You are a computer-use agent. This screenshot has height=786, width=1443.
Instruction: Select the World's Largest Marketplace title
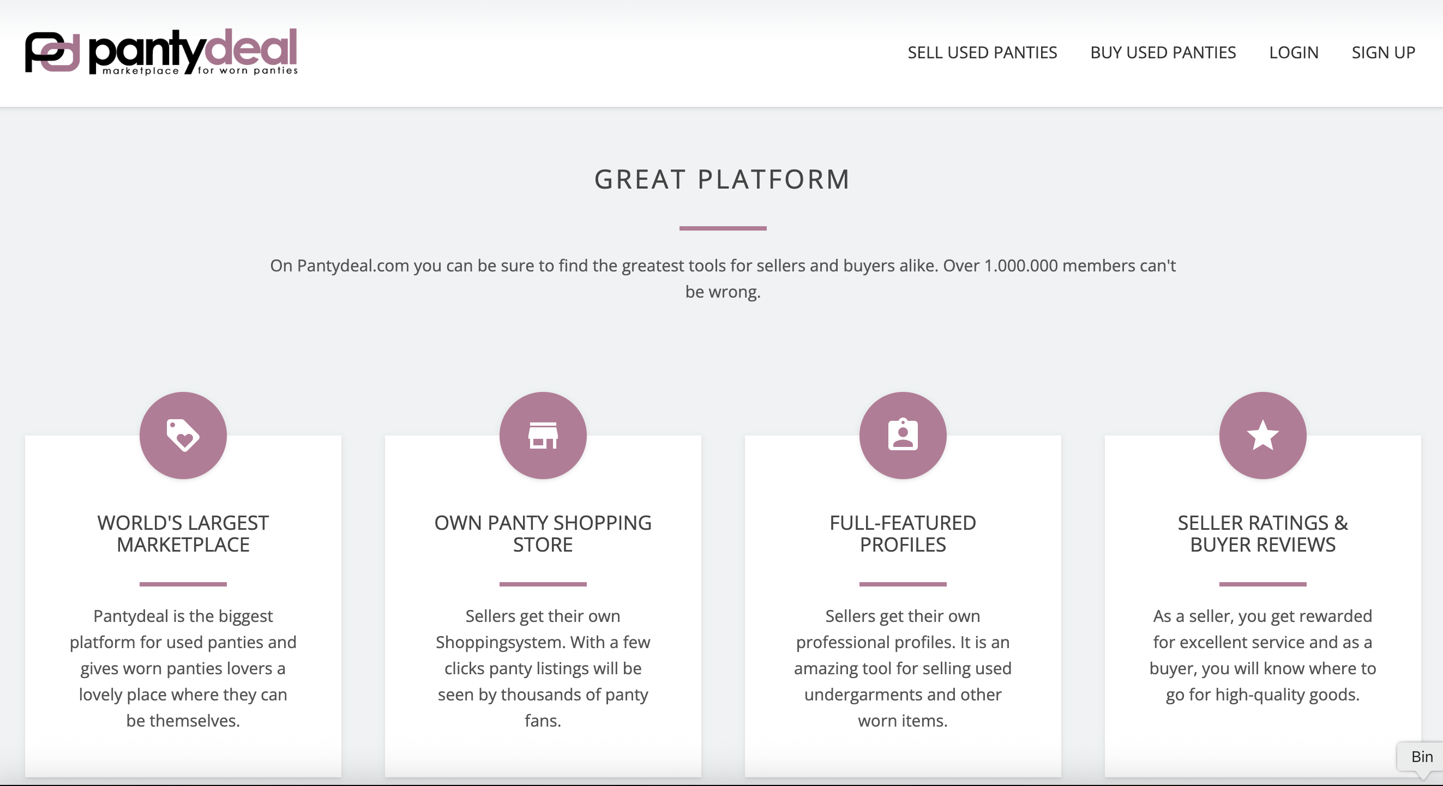[183, 534]
